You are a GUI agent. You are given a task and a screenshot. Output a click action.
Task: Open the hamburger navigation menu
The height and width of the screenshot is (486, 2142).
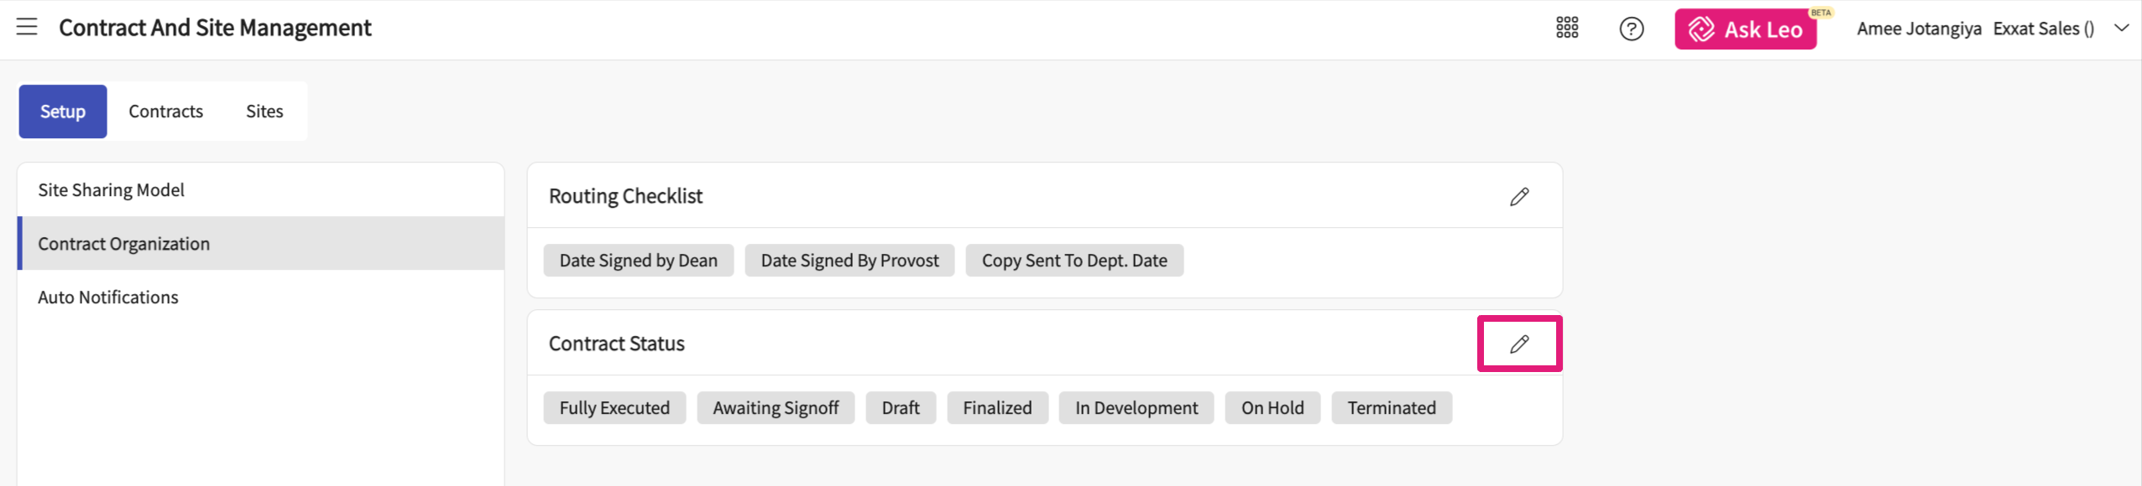pyautogui.click(x=27, y=28)
